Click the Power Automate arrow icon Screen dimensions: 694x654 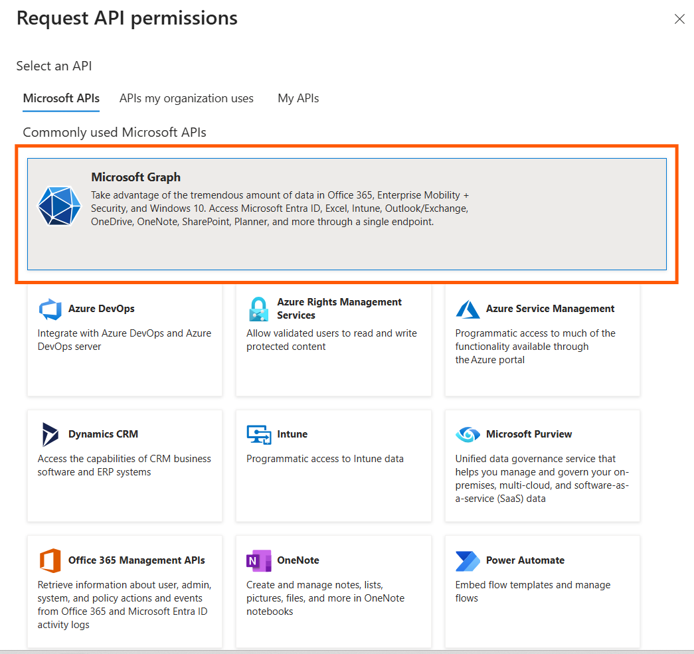pyautogui.click(x=468, y=560)
